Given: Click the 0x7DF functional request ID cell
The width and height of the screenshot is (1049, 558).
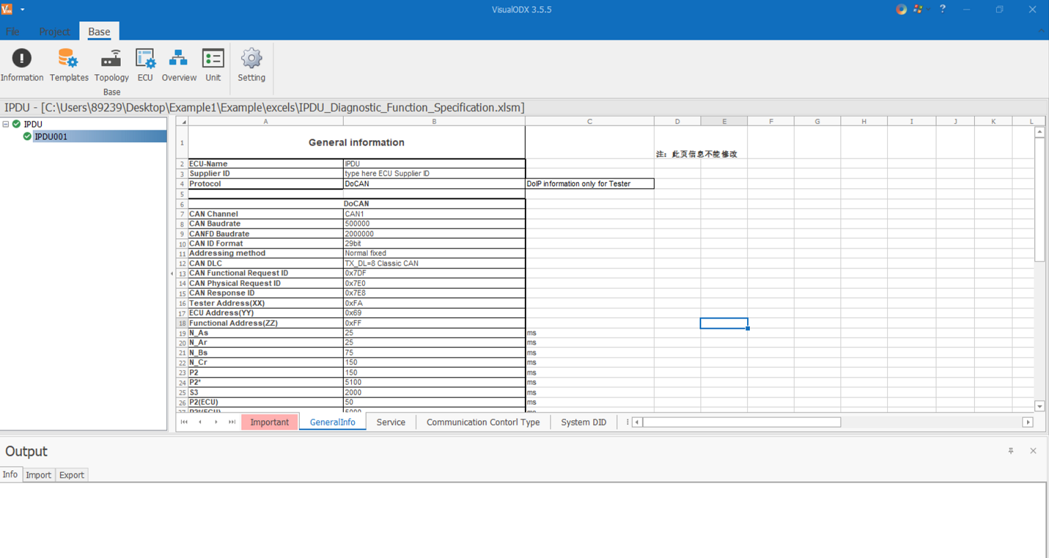Looking at the screenshot, I should click(434, 273).
